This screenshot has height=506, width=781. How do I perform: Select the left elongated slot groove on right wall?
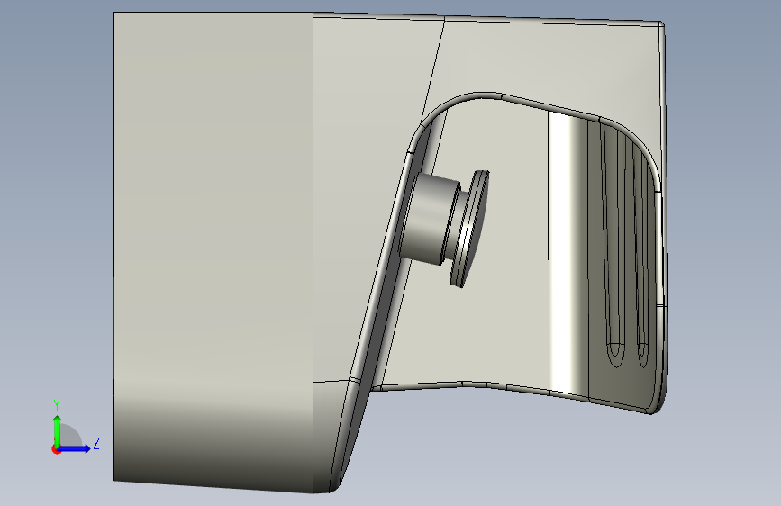(613, 244)
